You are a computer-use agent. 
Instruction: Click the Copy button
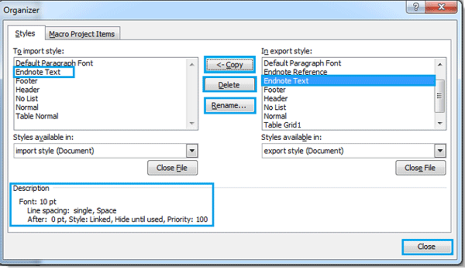point(229,64)
